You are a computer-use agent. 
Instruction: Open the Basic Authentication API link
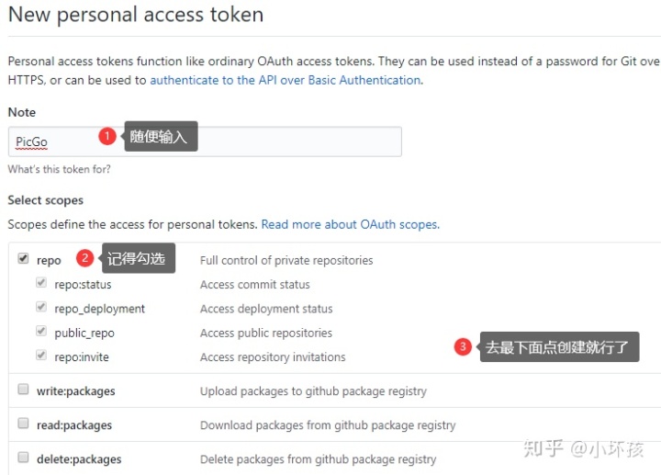click(x=285, y=80)
